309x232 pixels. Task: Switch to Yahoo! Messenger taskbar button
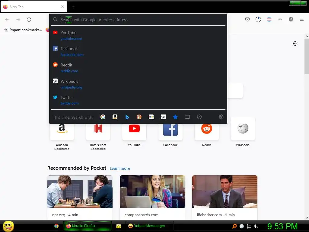pyautogui.click(x=150, y=226)
